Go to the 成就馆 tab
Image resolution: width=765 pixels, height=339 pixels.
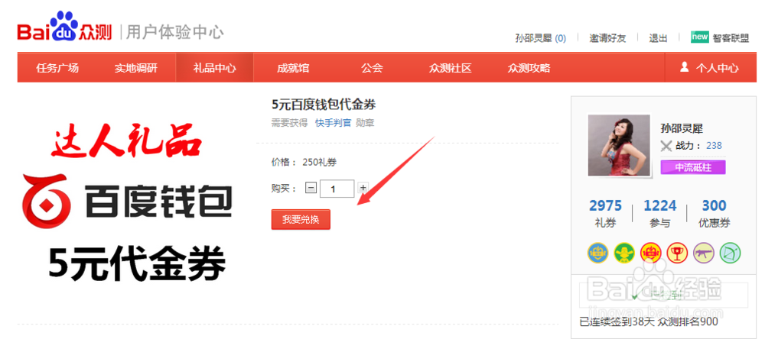[x=293, y=68]
